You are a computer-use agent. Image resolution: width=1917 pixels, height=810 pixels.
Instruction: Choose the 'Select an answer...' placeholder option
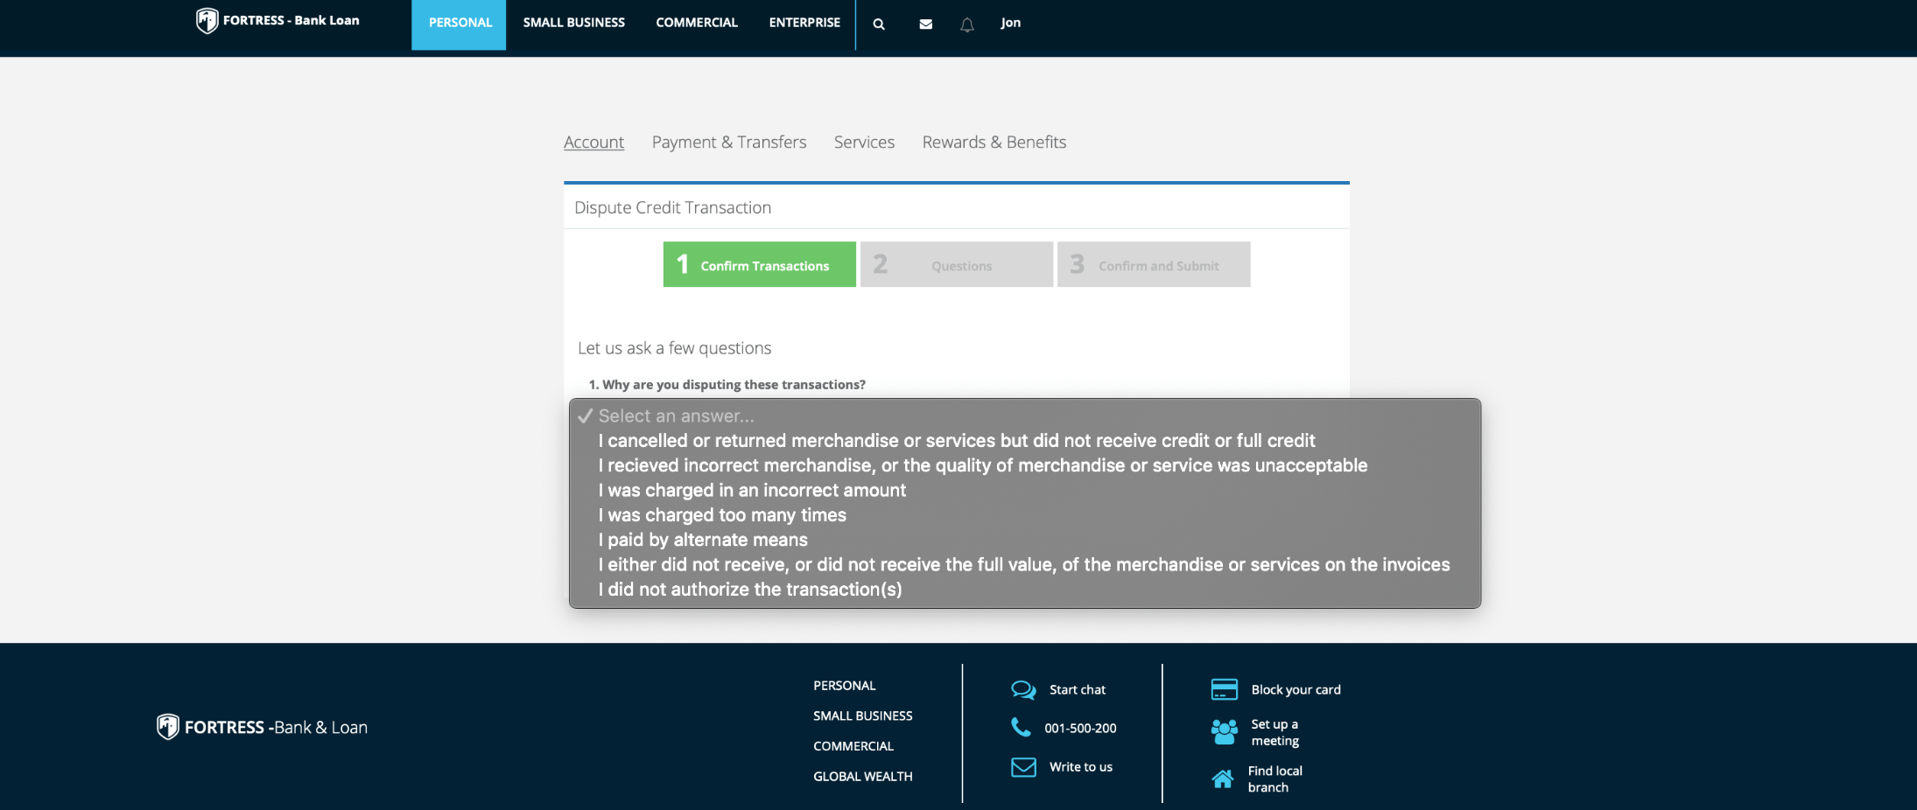1025,416
